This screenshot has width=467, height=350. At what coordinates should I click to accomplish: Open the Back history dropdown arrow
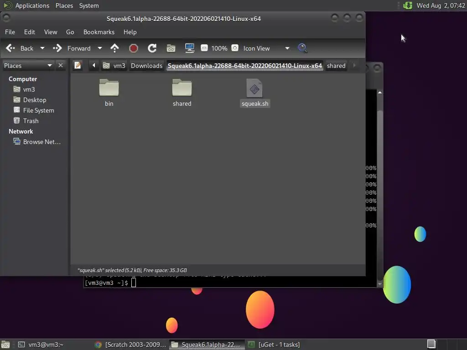(42, 48)
